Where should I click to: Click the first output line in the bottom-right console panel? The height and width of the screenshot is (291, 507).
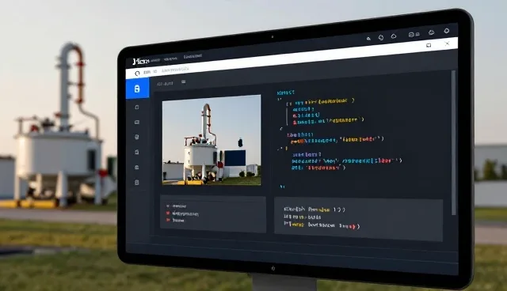click(x=314, y=210)
